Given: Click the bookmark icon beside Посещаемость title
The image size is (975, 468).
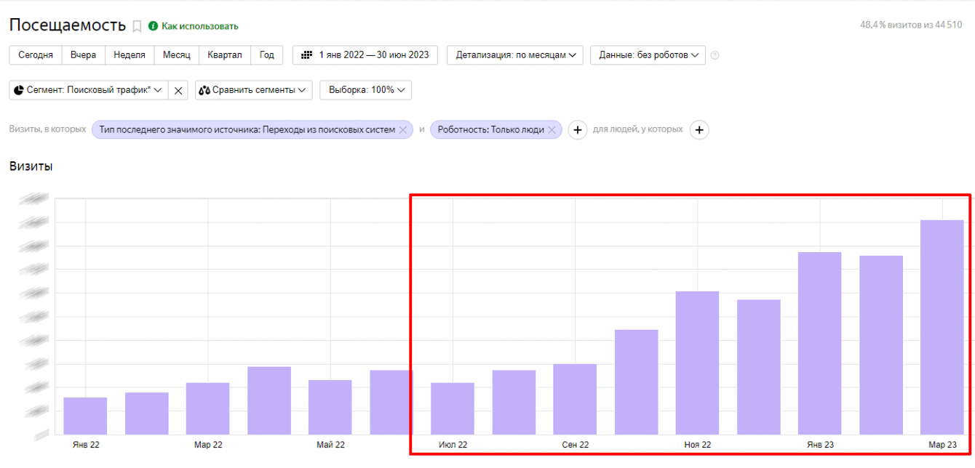Looking at the screenshot, I should pyautogui.click(x=137, y=26).
